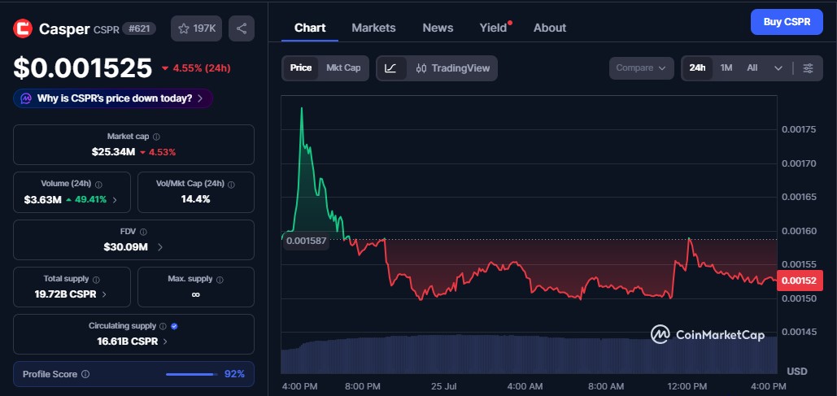Screen dimensions: 837x396
Task: Click the 14.4% Vol/Mkt Cap value
Action: click(195, 199)
